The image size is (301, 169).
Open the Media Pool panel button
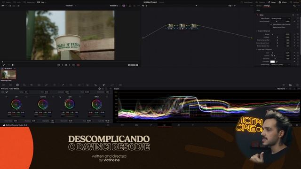[29, 2]
